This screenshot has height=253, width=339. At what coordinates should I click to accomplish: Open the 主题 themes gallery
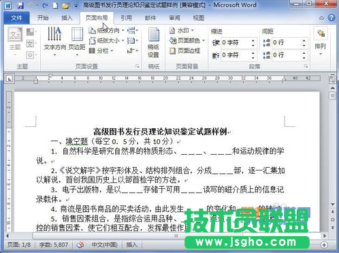(15, 42)
